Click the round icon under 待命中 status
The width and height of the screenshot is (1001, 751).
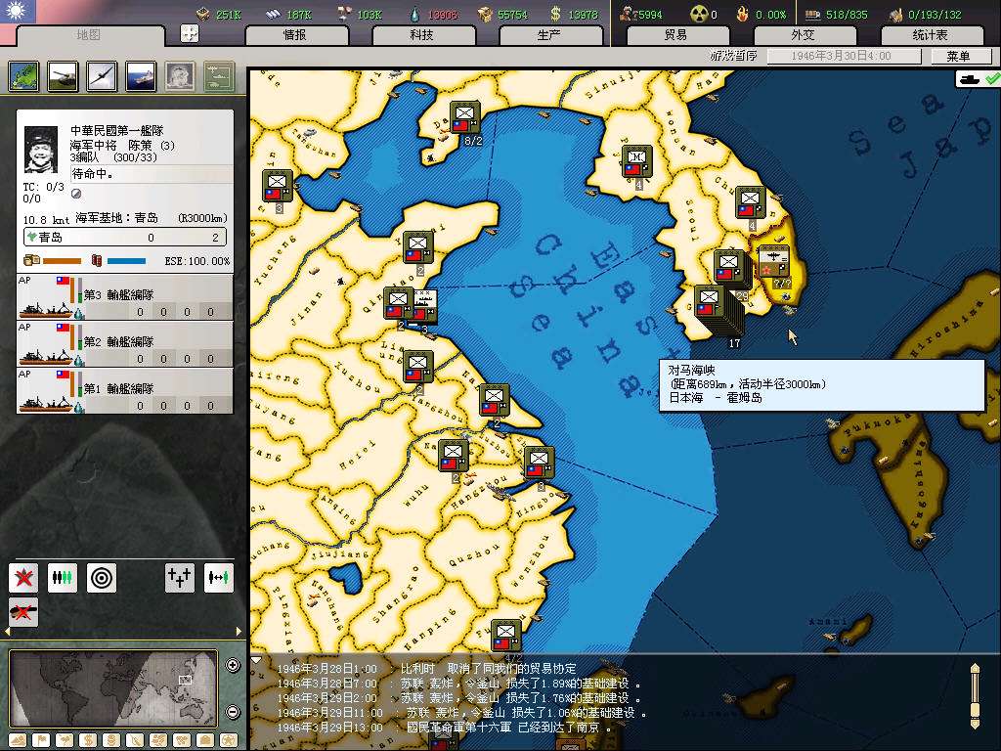pos(76,194)
